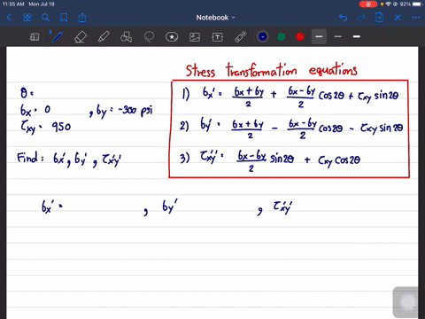Open the thumbnail grid view

coord(27,18)
